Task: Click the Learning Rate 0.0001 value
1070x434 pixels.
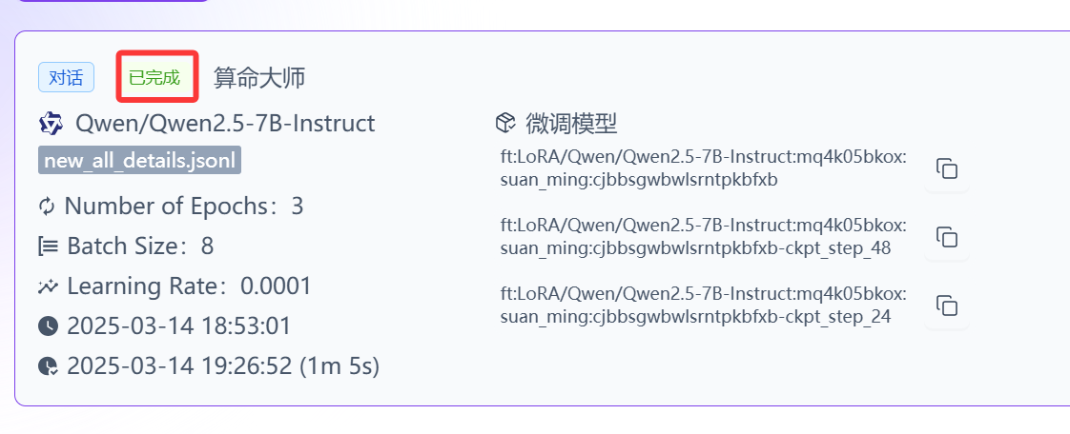Action: tap(276, 286)
